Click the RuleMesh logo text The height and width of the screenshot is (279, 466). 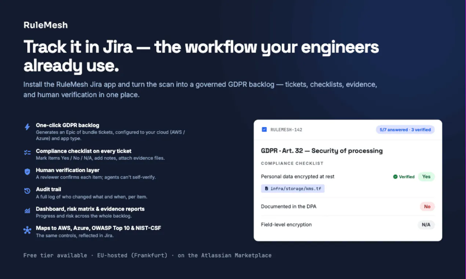pos(45,25)
